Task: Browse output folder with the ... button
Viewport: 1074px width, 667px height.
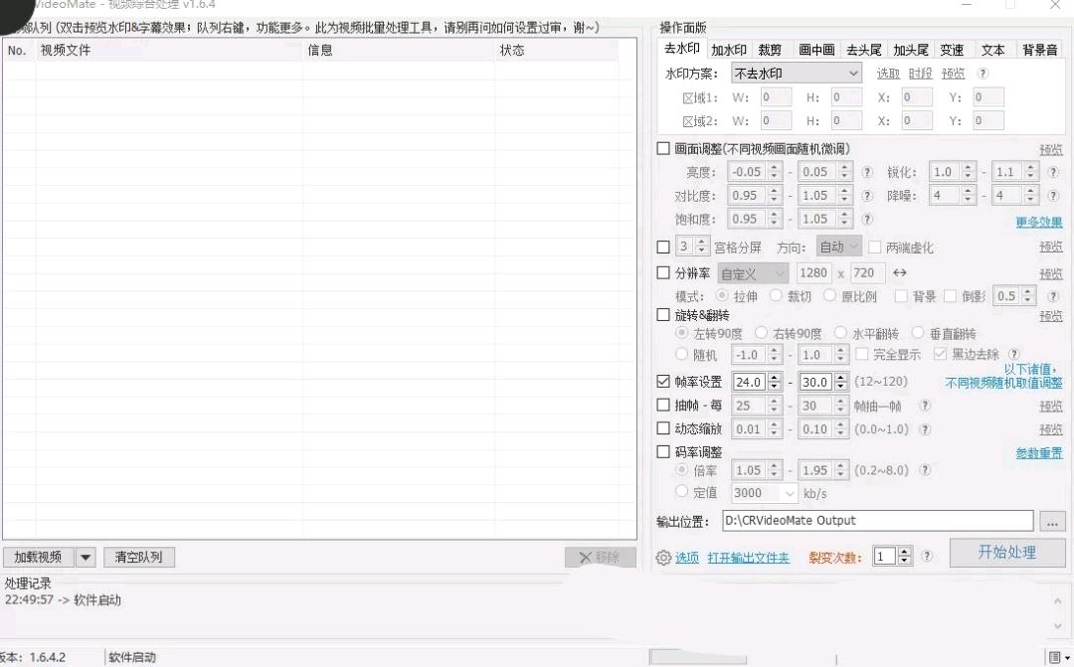Action: [1051, 521]
